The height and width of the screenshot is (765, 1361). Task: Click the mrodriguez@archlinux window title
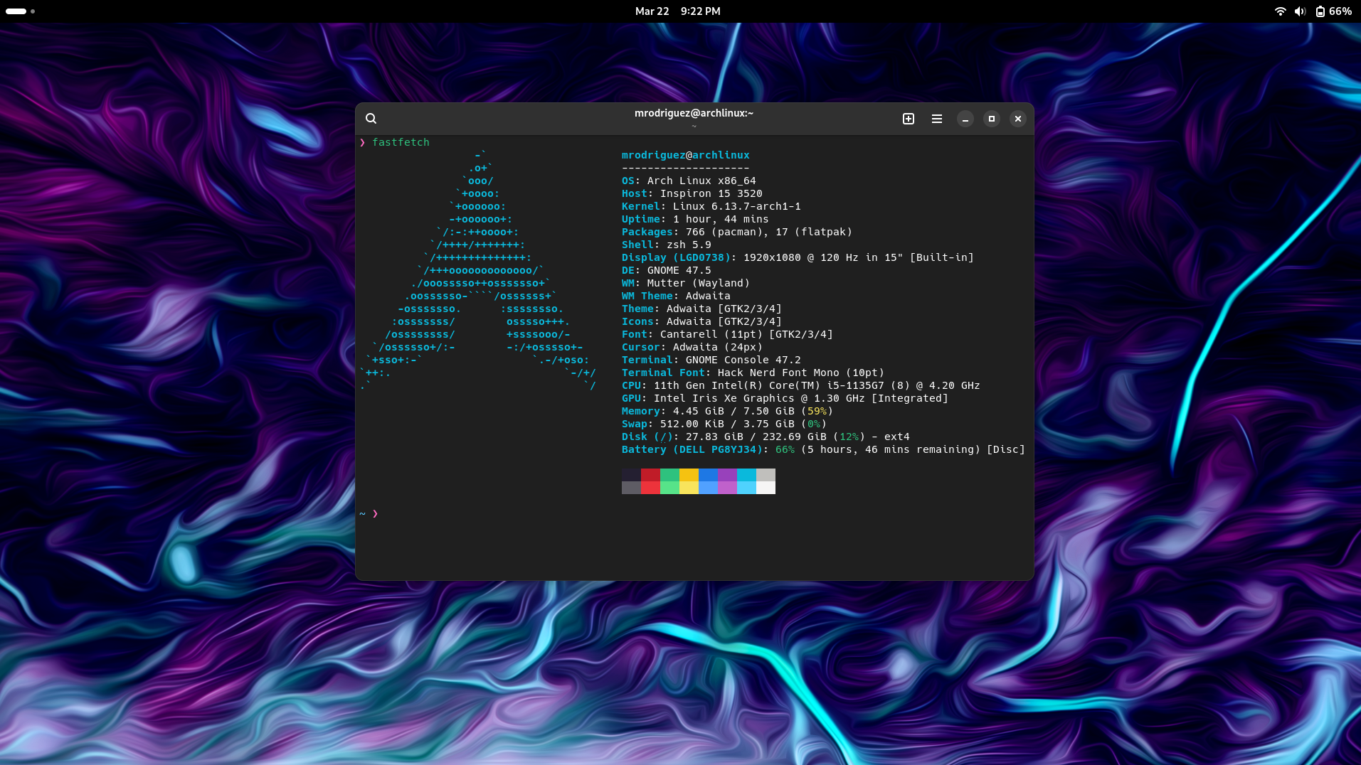pyautogui.click(x=694, y=112)
